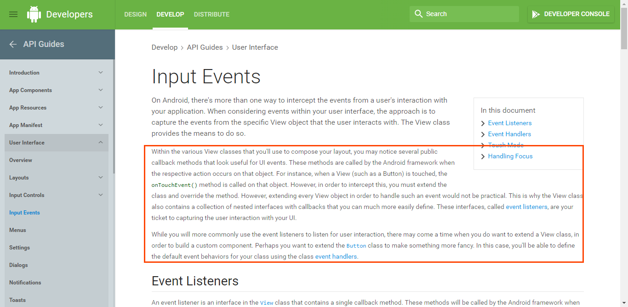Click the 'In this document' heading

click(508, 110)
